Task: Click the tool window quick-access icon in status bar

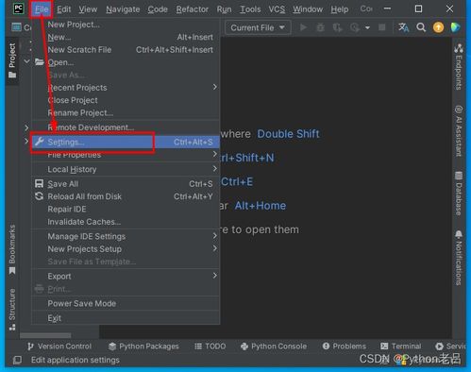Action: tap(17, 360)
